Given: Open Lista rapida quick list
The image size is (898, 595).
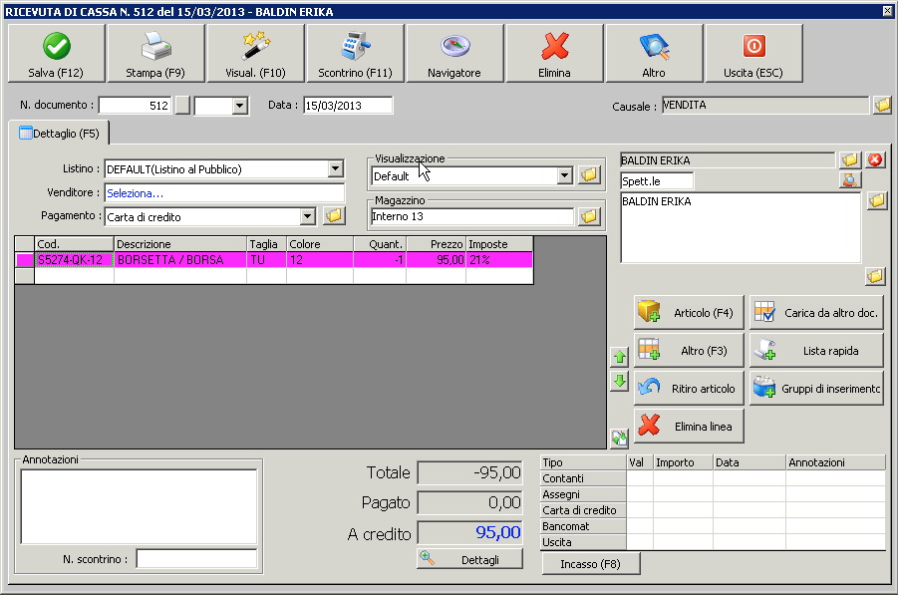Looking at the screenshot, I should 816,351.
